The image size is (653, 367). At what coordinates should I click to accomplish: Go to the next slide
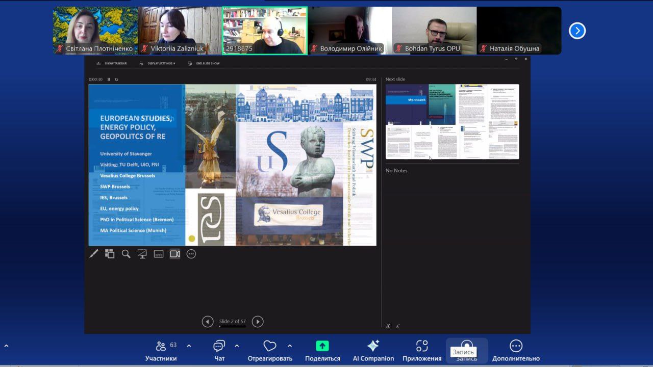(x=258, y=322)
